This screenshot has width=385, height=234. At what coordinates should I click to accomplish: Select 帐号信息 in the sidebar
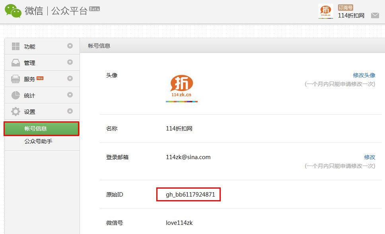tap(41, 129)
